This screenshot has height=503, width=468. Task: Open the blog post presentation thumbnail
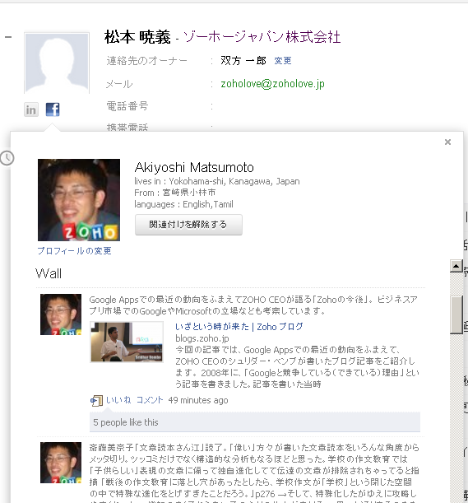[127, 342]
